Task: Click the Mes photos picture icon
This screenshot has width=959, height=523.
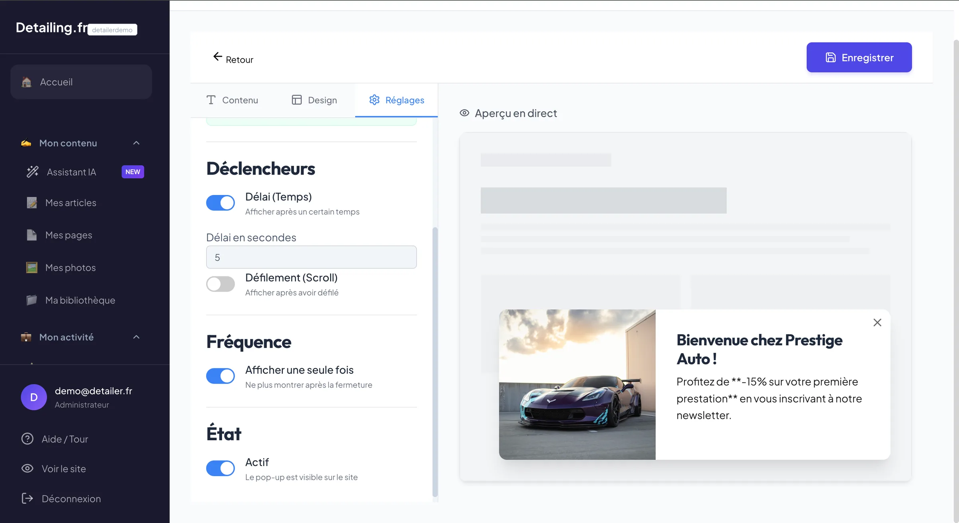Action: 32,267
